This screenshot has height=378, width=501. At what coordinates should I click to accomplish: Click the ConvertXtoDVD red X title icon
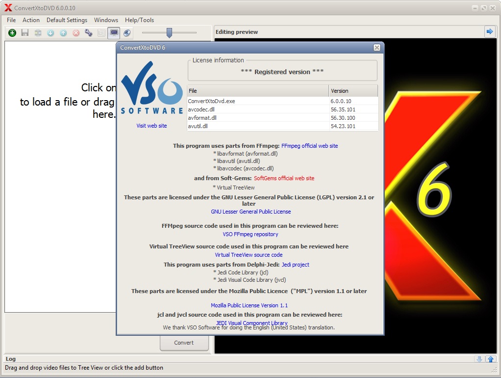click(x=8, y=8)
